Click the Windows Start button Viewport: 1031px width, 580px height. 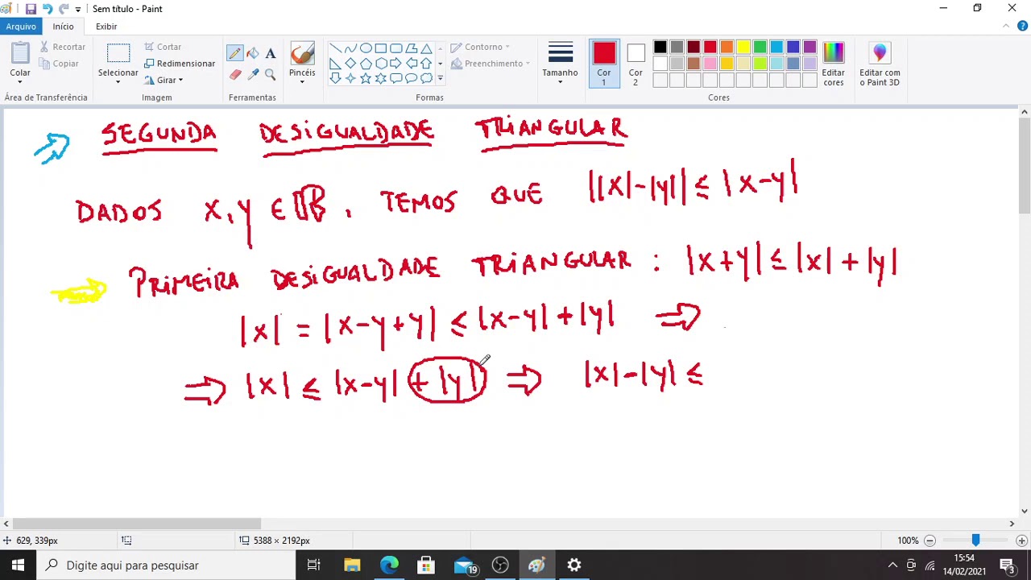point(18,565)
